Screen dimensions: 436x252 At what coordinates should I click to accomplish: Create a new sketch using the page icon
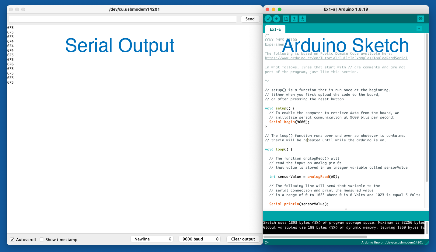286,19
